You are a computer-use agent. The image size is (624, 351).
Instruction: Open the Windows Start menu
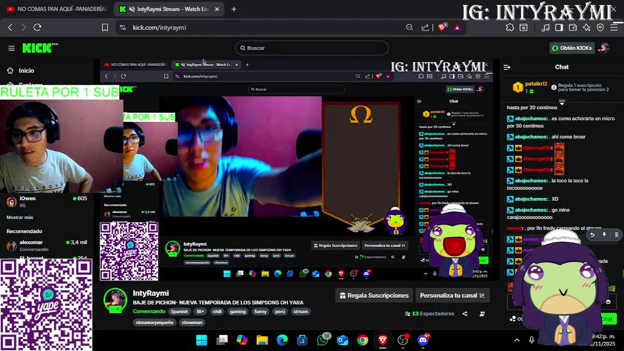[x=202, y=340]
